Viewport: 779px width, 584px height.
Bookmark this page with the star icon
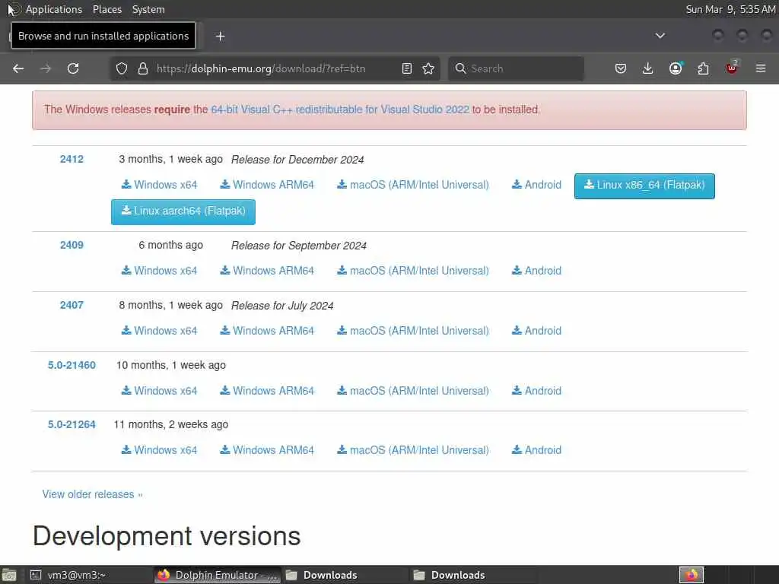click(428, 68)
